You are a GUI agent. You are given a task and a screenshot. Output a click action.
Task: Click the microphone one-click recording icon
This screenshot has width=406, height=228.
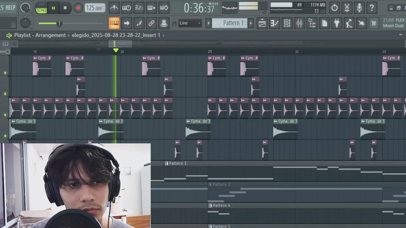tap(359, 8)
